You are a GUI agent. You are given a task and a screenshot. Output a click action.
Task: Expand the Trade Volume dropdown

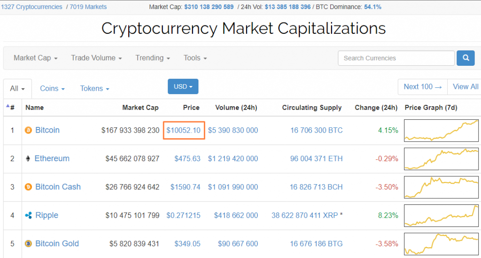96,58
